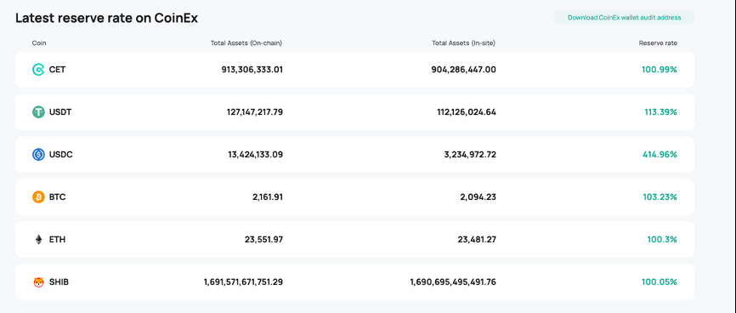This screenshot has width=736, height=313.
Task: Click CET on-chain total 913,306,333.01
Action: [252, 70]
